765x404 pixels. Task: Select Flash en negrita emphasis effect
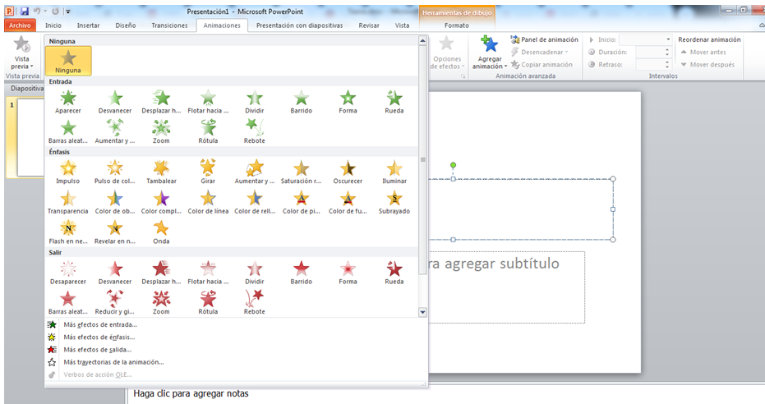pyautogui.click(x=68, y=232)
